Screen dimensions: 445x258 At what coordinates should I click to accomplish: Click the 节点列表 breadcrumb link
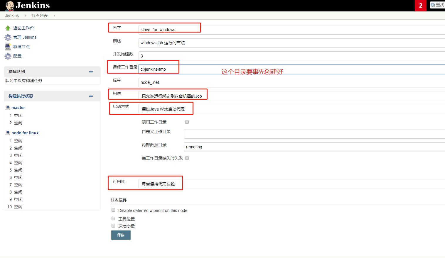pos(40,16)
